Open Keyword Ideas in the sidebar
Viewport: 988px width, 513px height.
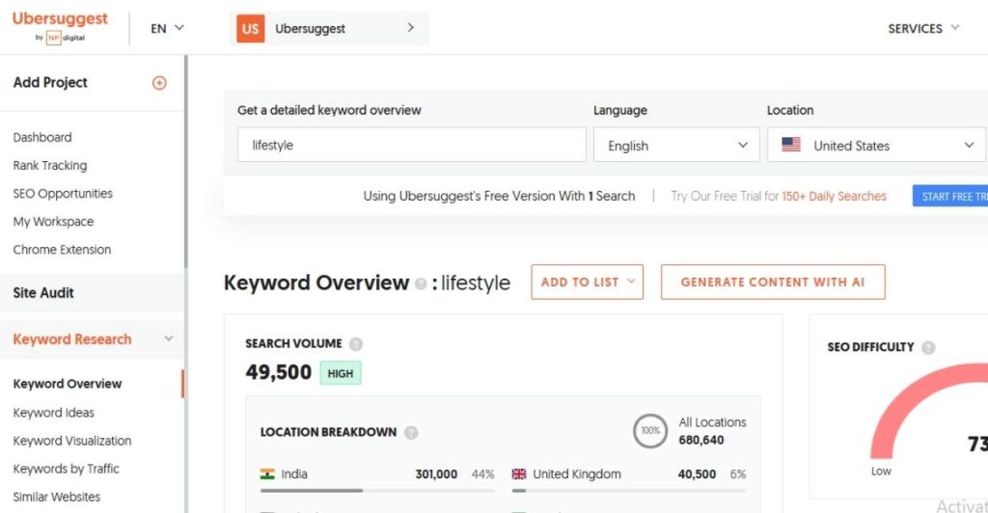coord(54,413)
